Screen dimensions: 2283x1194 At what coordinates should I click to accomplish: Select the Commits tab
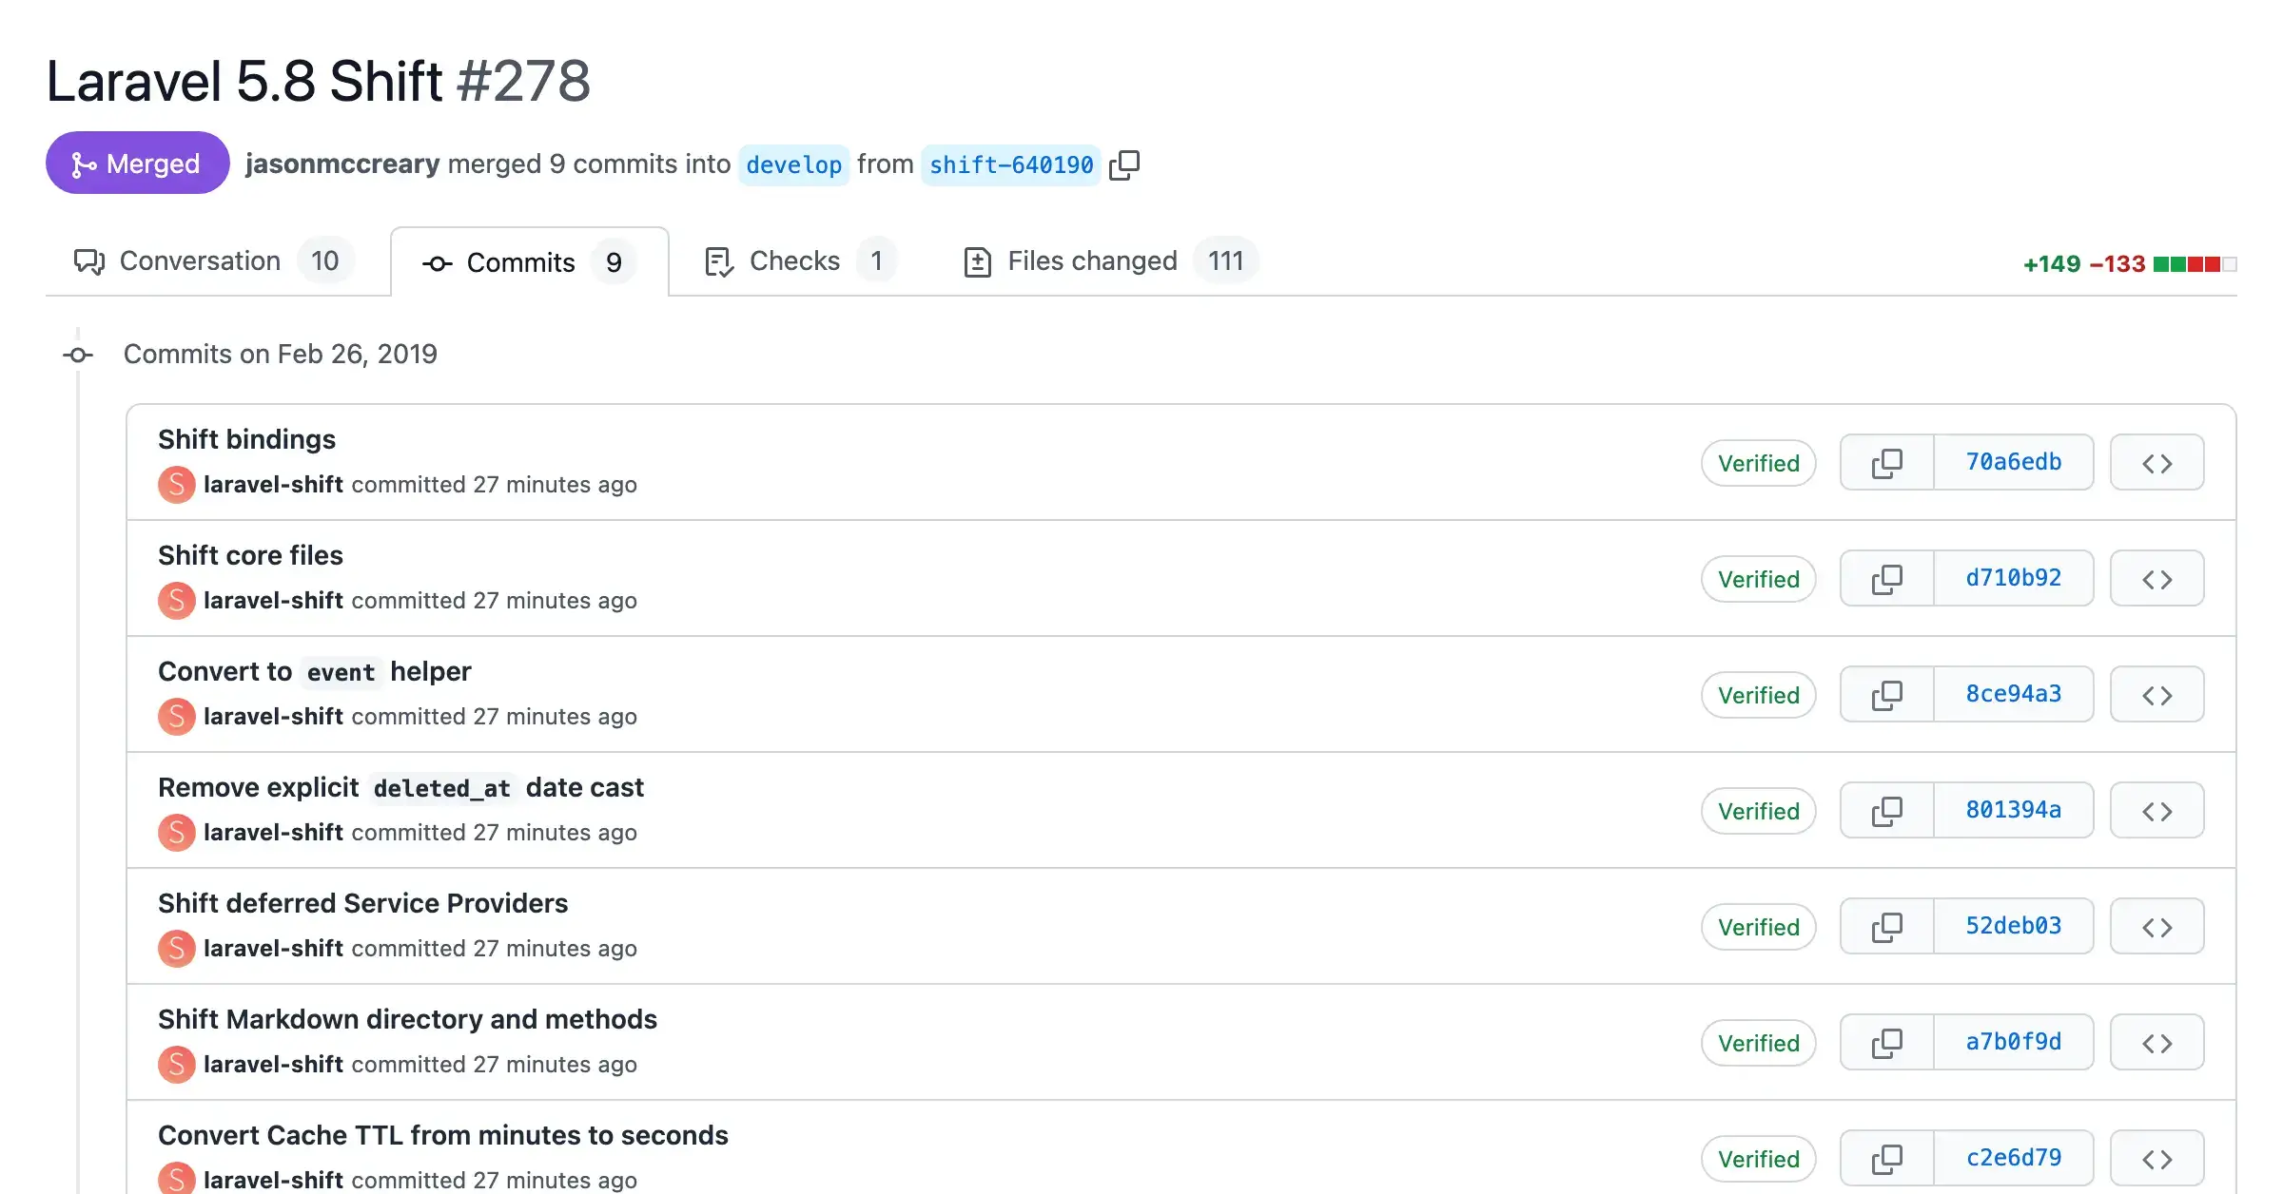coord(529,262)
